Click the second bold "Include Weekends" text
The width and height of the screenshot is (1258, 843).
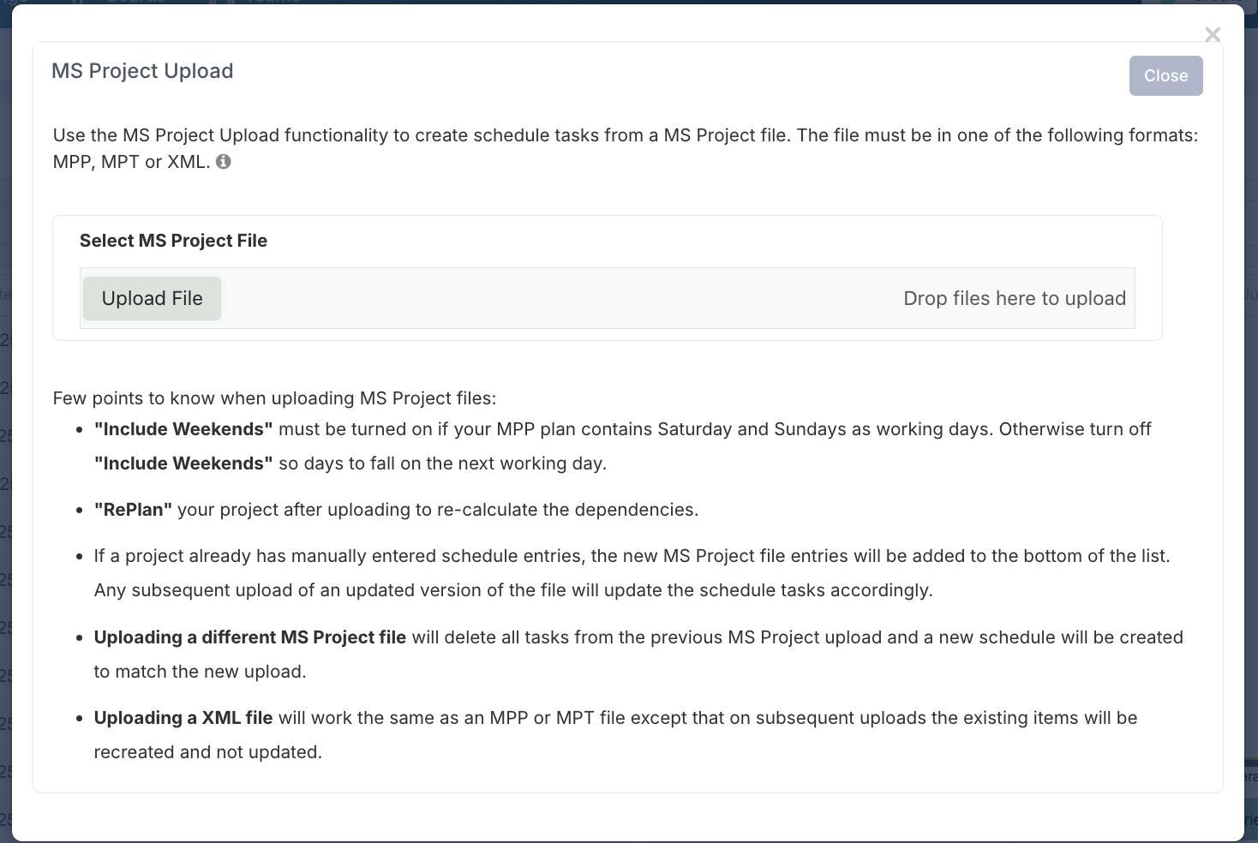[x=183, y=463]
